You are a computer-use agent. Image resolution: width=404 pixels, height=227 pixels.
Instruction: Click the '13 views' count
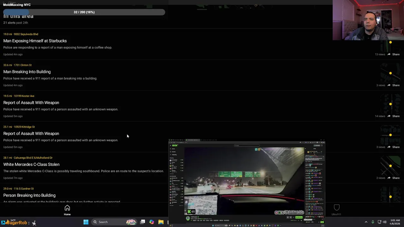tap(380, 54)
